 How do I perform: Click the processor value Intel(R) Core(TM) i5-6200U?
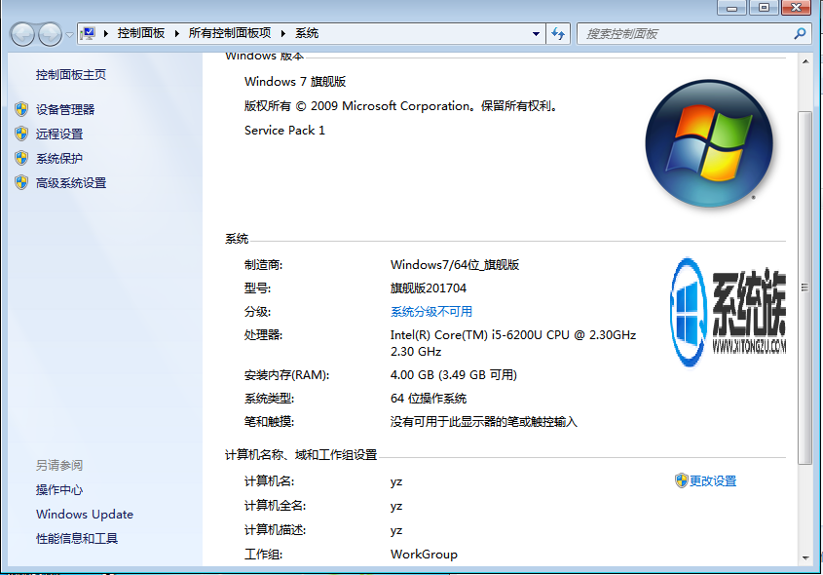(513, 343)
